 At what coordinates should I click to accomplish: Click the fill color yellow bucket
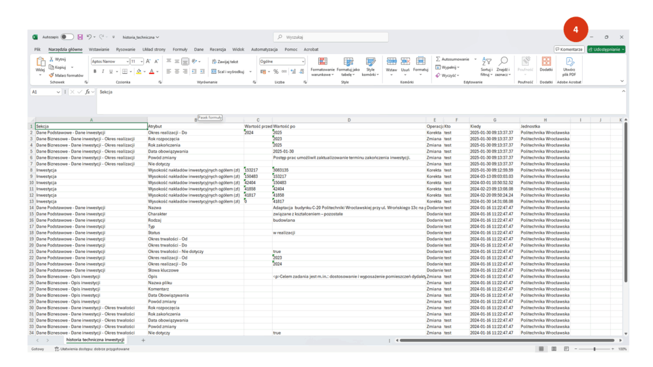[x=138, y=71]
